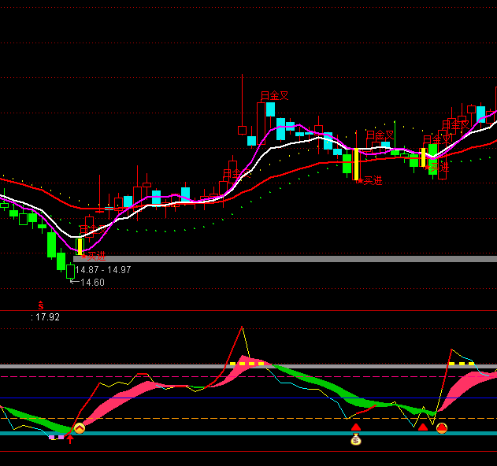Click the yellow dashed segment at first indicator peak
The image size is (497, 466).
tap(247, 364)
